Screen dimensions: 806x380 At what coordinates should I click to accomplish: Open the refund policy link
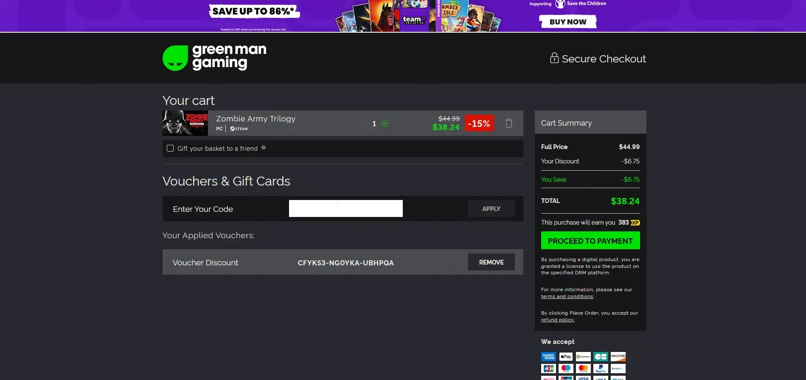click(558, 320)
